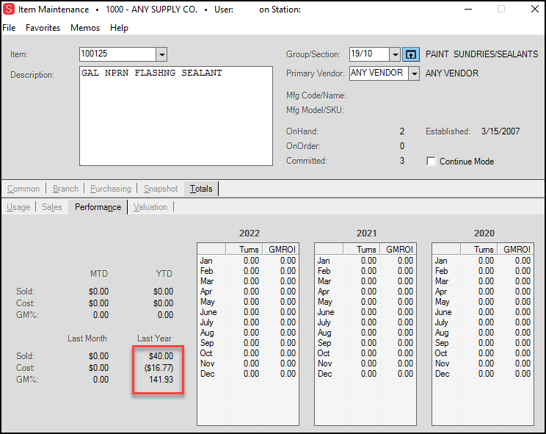Select the Totals tab

201,189
